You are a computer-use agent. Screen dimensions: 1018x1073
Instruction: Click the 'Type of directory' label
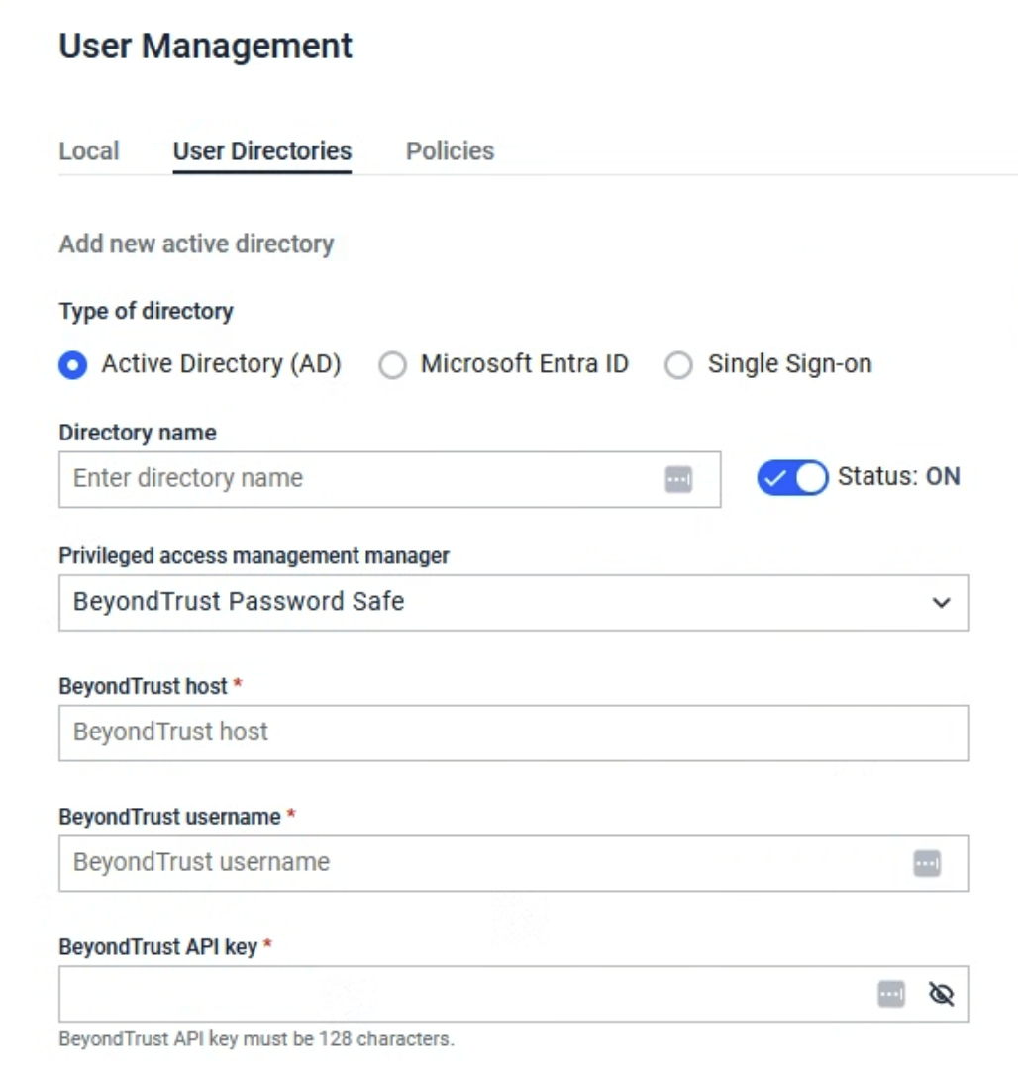[146, 312]
